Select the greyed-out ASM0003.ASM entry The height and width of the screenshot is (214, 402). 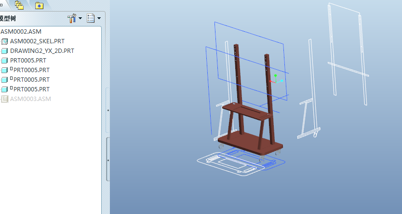(x=30, y=99)
